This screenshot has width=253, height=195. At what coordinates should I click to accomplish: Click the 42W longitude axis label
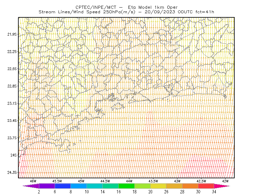[225, 181]
